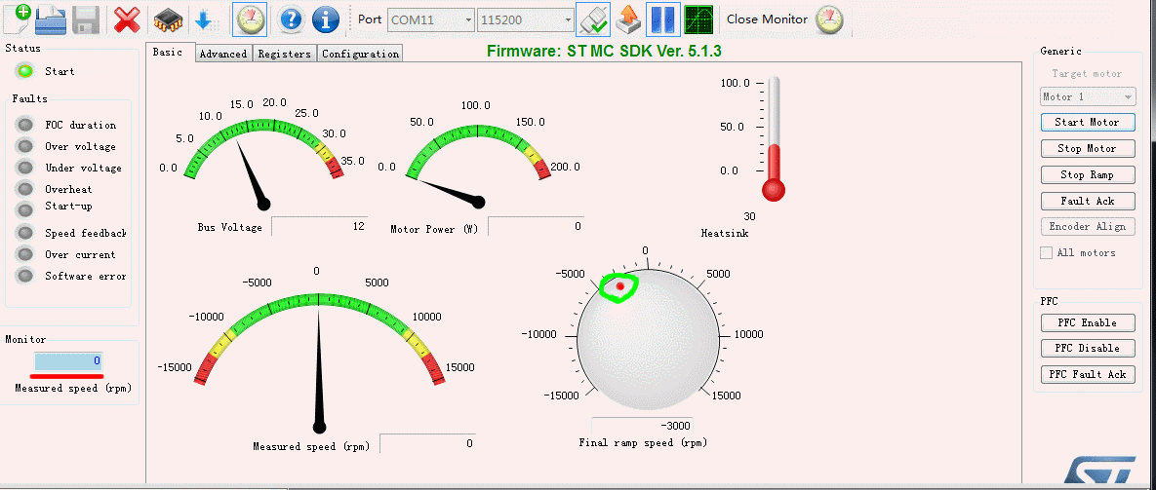
Task: Click the Over voltage fault LED
Action: [25, 146]
